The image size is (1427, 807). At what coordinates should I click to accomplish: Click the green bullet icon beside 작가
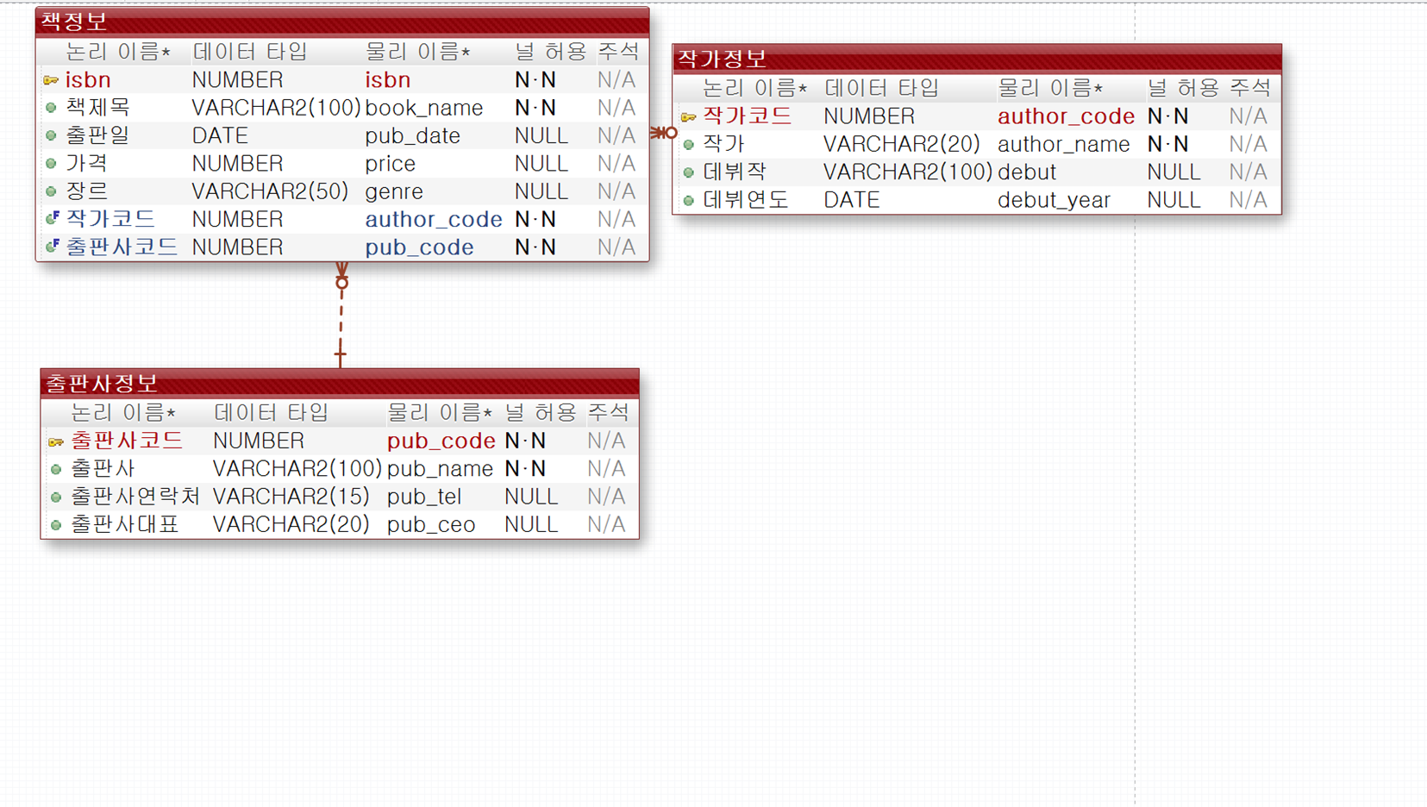[x=688, y=145]
